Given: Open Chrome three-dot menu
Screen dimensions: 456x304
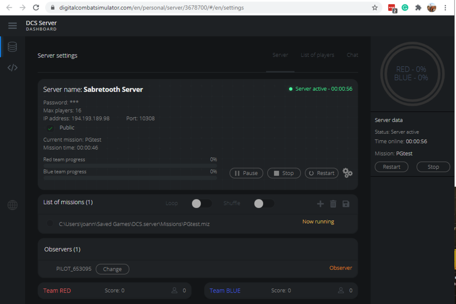Looking at the screenshot, I should click(x=445, y=8).
